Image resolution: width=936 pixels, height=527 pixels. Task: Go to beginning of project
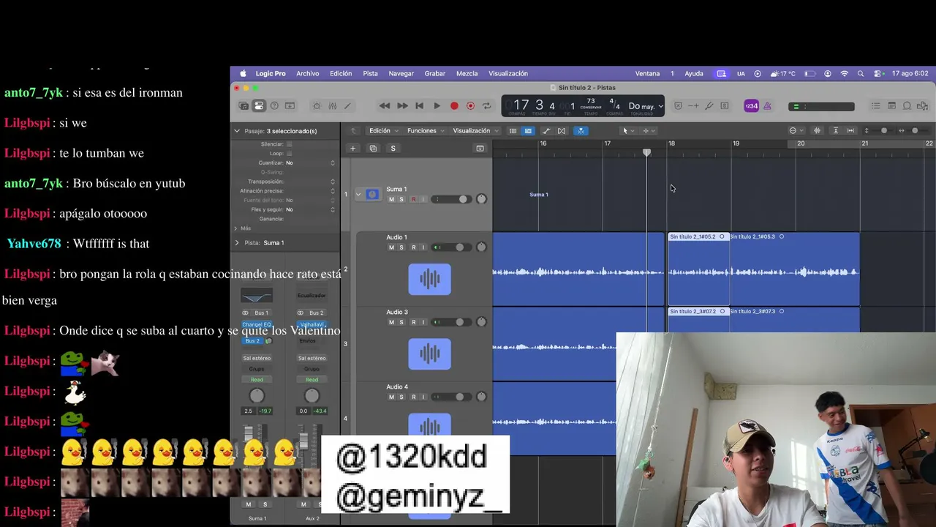pyautogui.click(x=419, y=106)
